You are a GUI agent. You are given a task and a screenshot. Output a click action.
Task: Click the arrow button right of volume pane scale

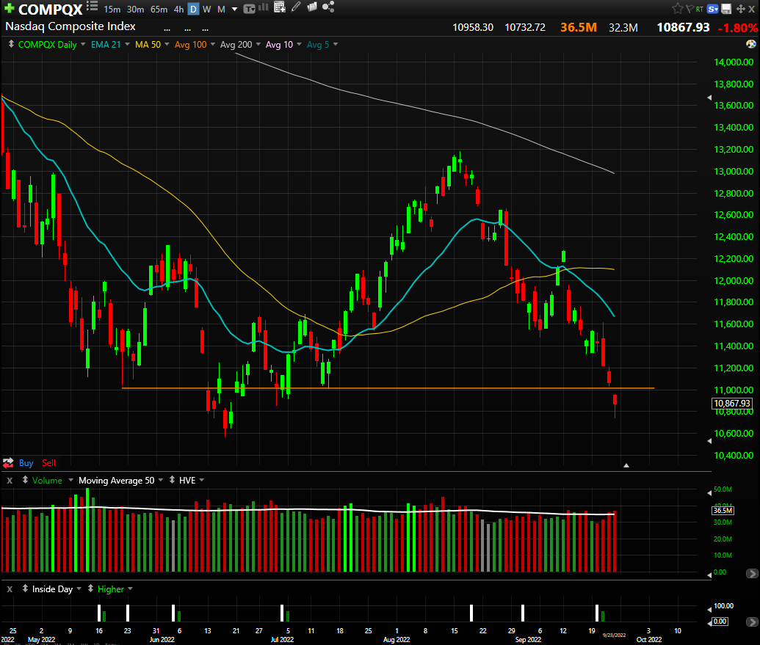752,573
